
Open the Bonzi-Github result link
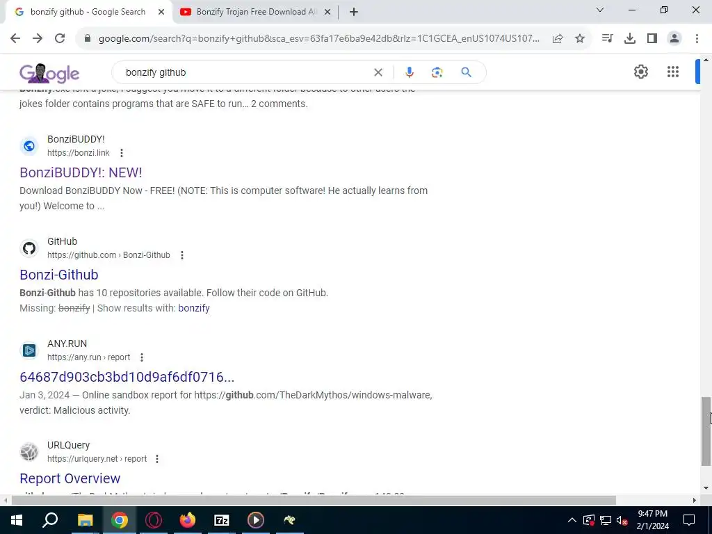59,275
